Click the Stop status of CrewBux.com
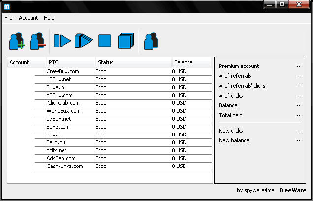This screenshot has width=313, height=201. click(x=101, y=71)
